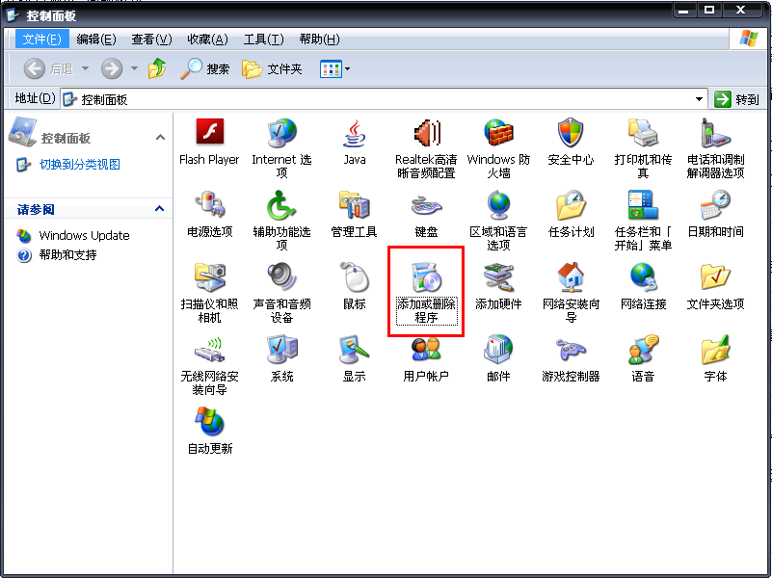Collapse the 请参阅 sidebar section

160,209
